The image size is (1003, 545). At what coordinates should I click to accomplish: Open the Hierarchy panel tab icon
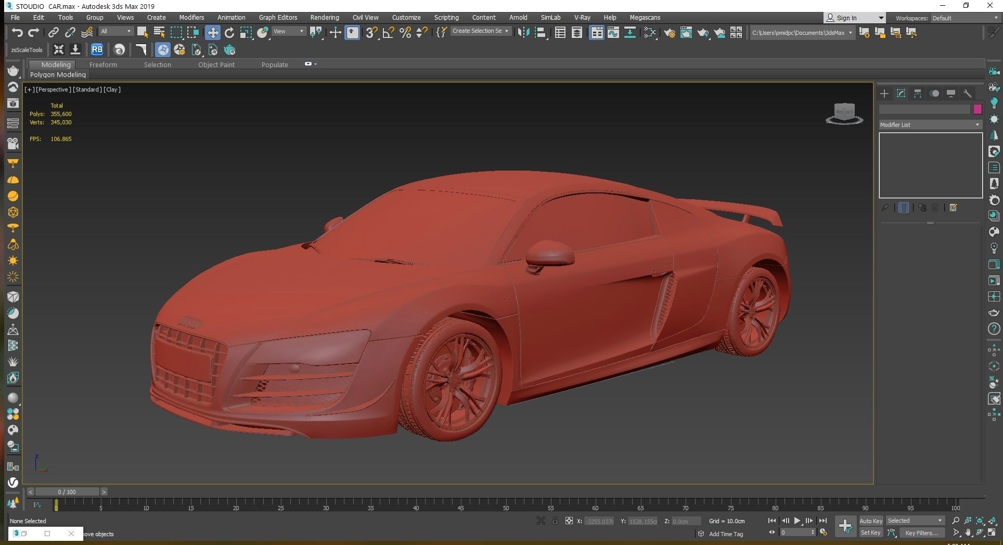pos(918,94)
